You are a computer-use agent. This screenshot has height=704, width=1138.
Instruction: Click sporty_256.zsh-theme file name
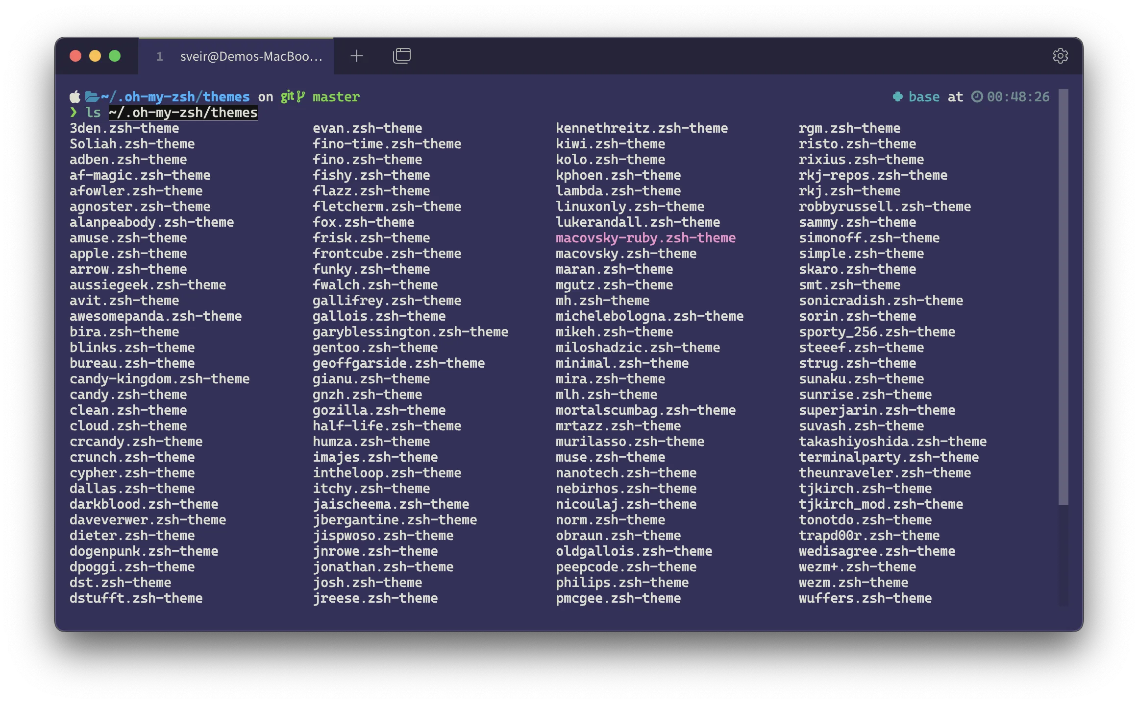(877, 332)
